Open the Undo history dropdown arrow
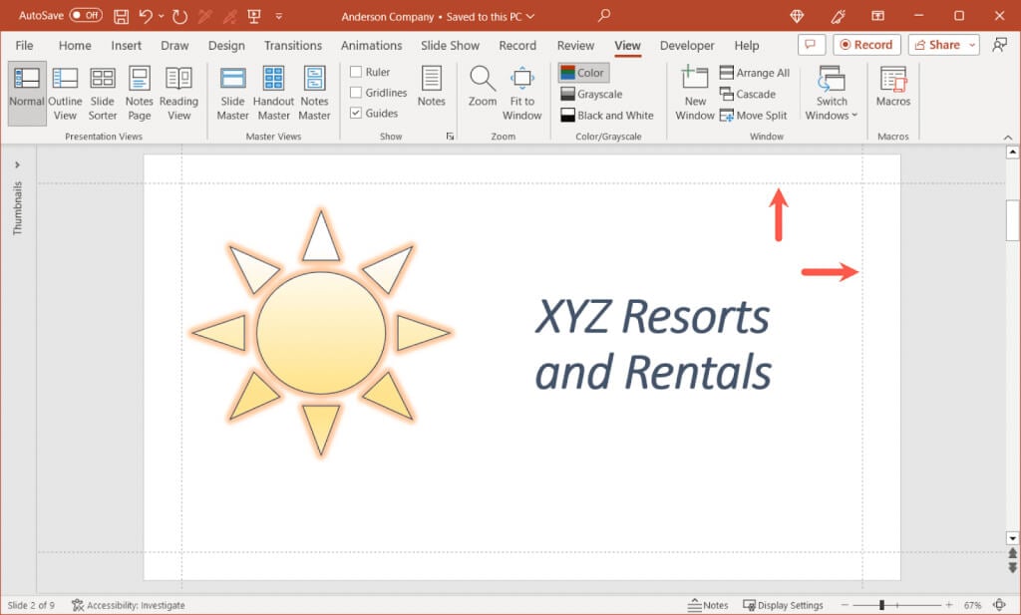Viewport: 1021px width, 615px height. 162,16
